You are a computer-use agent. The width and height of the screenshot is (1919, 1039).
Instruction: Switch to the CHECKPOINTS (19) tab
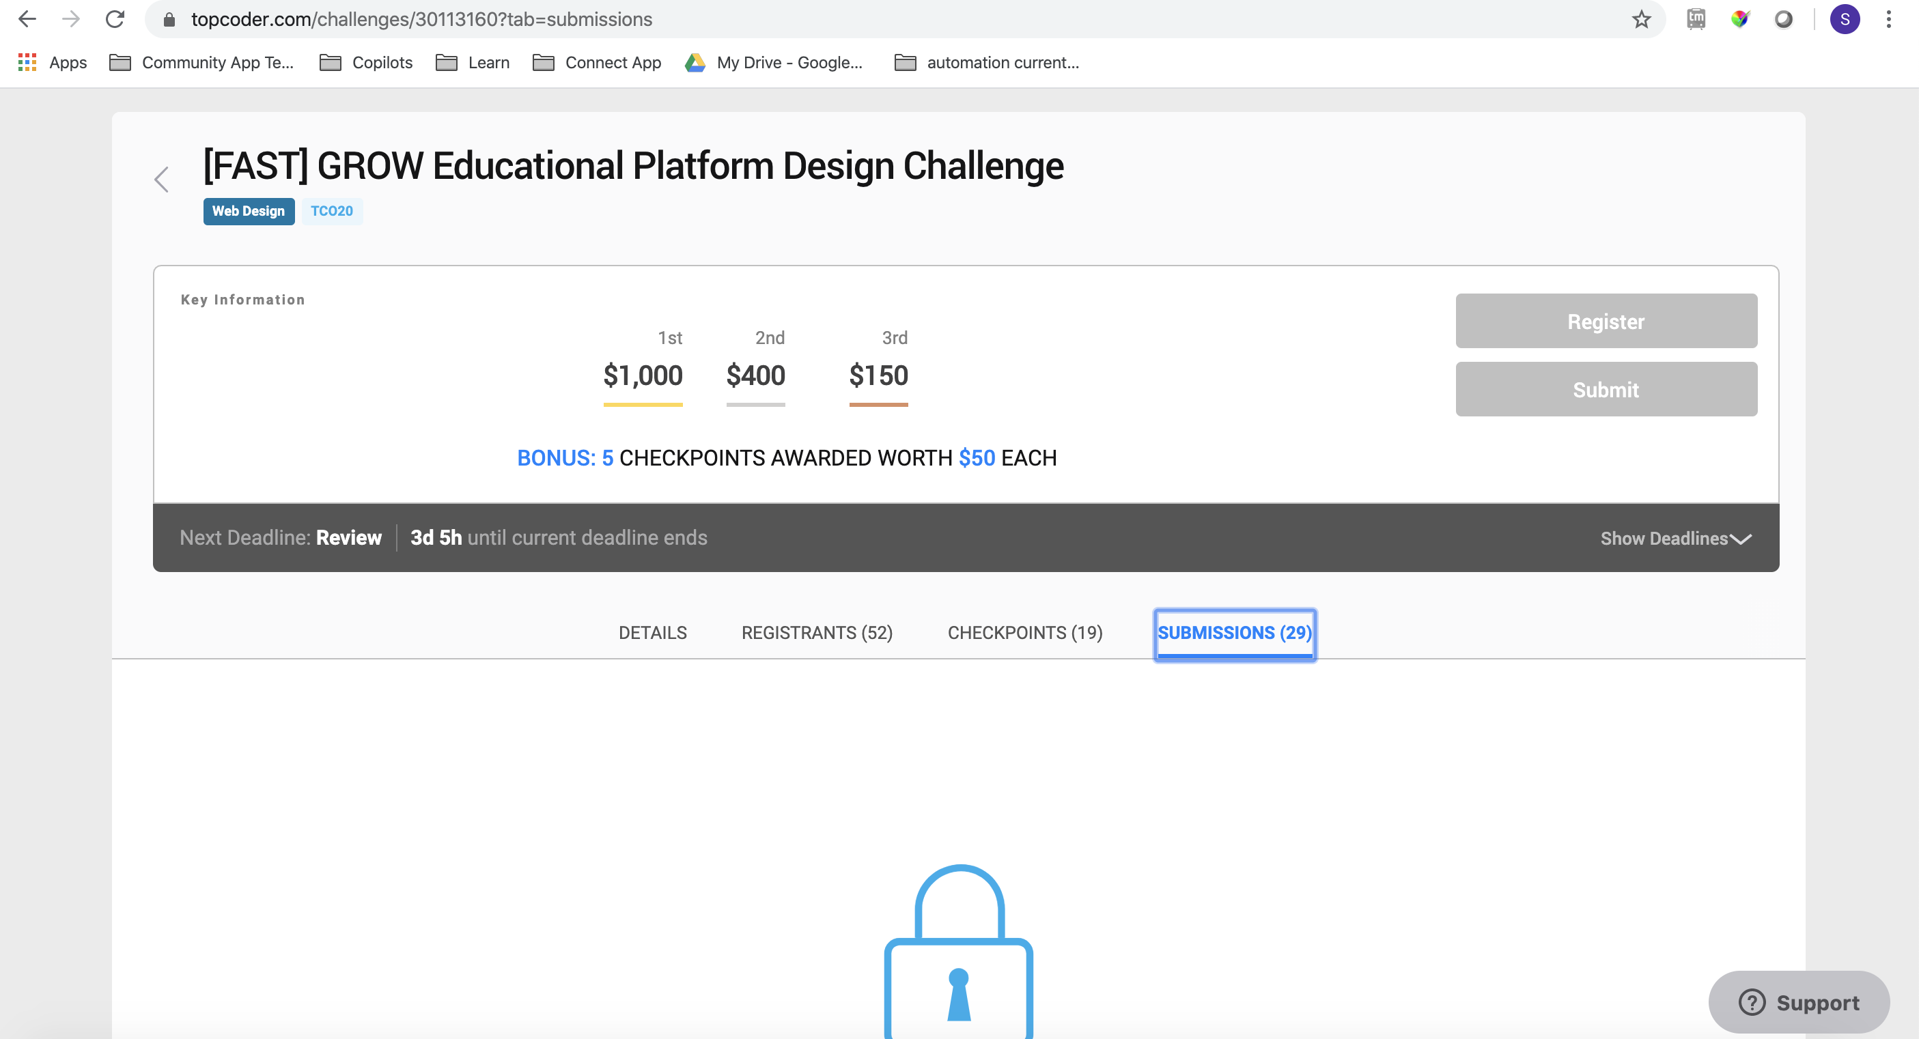click(1025, 633)
